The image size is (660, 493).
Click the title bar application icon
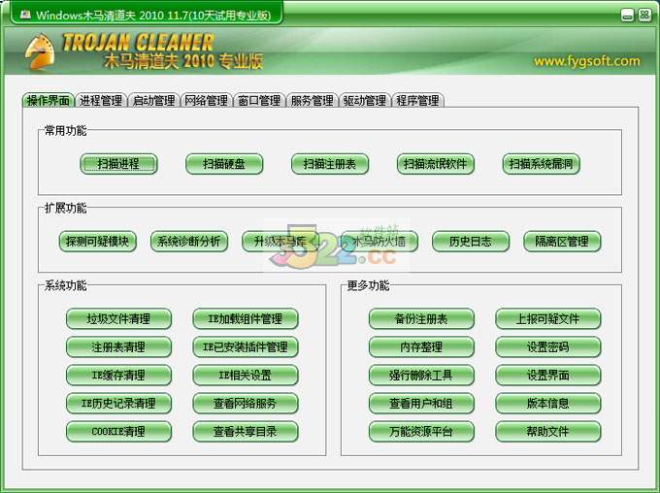tap(25, 15)
